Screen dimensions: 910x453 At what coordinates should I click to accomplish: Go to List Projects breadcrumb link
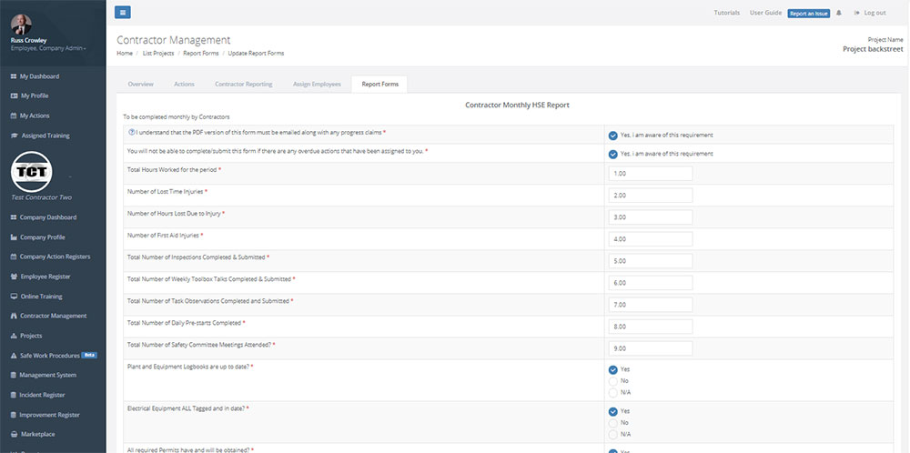[157, 54]
